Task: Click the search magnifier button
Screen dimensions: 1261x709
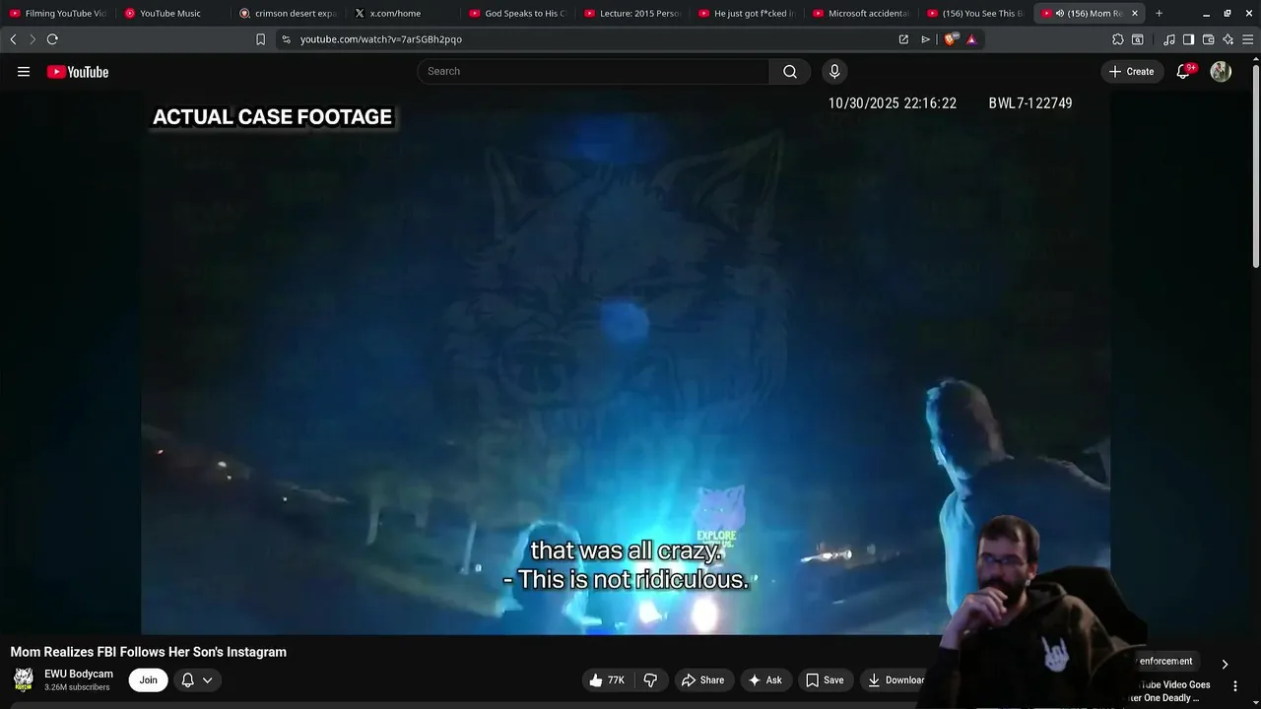Action: 790,71
